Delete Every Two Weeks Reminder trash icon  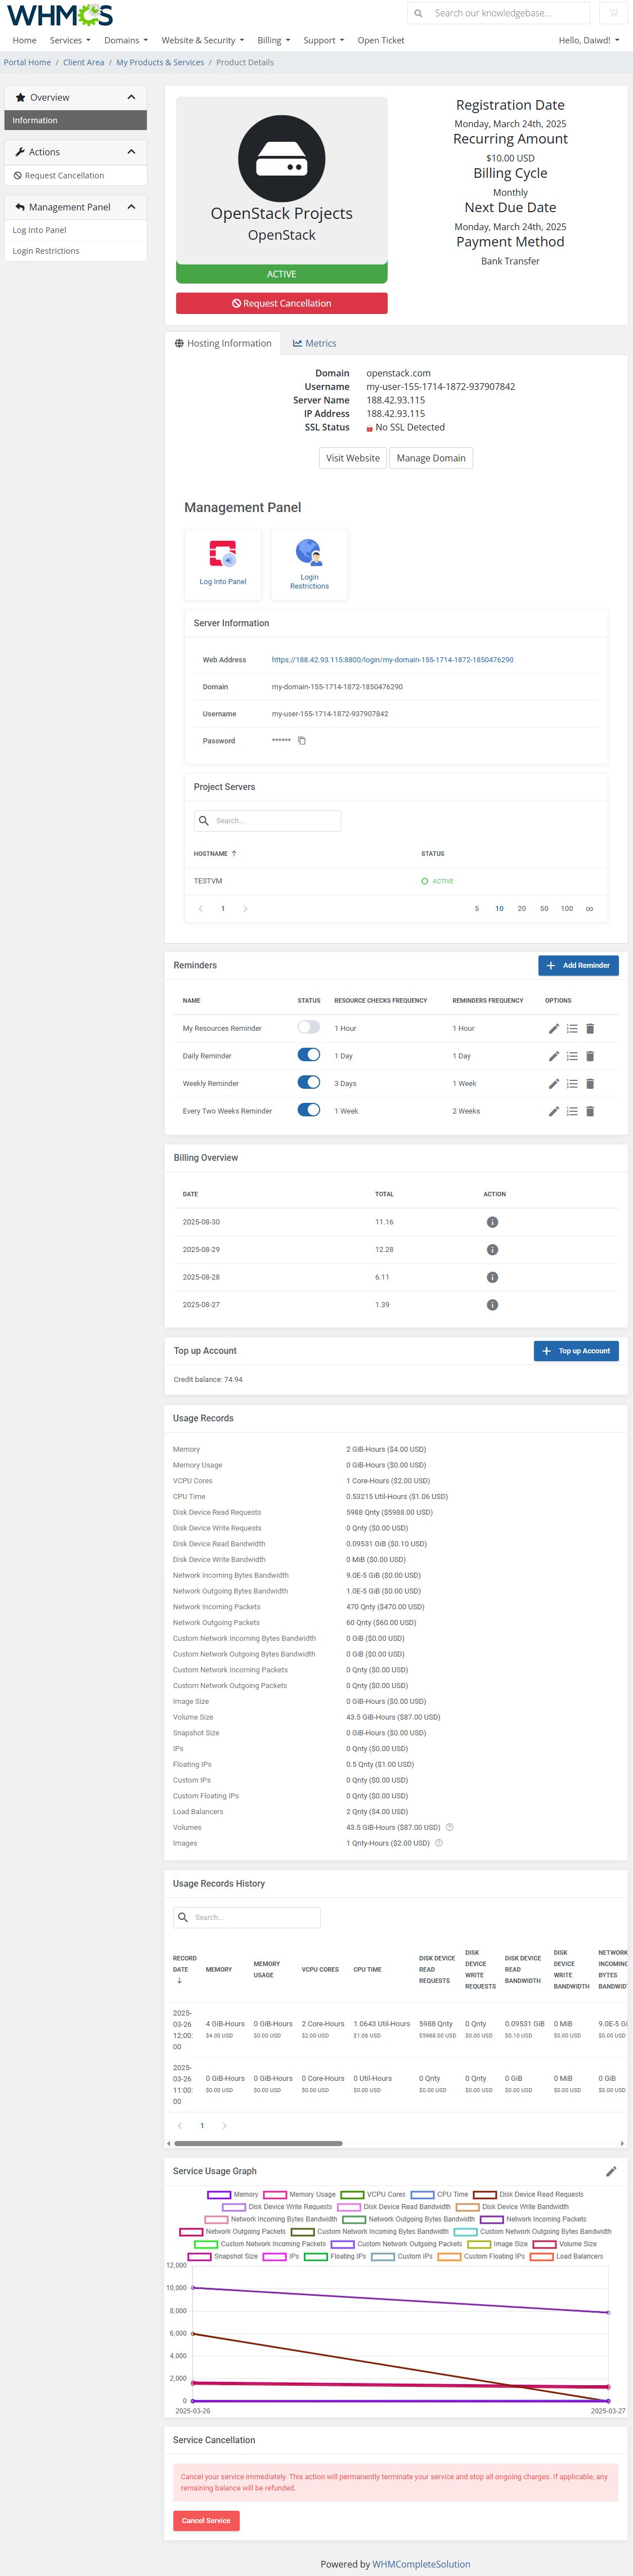tap(590, 1111)
